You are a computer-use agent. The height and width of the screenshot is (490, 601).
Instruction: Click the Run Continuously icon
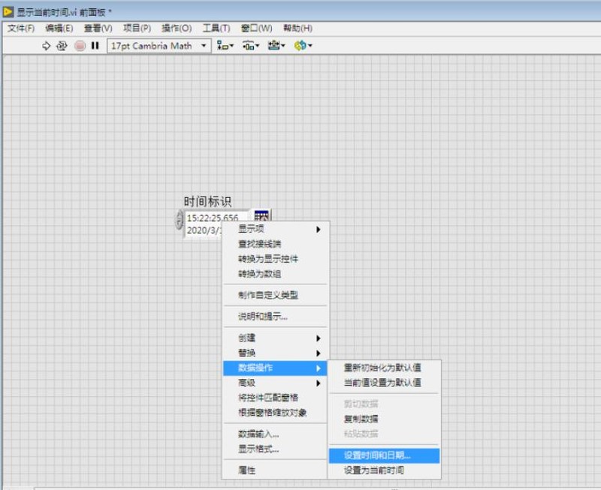coord(62,46)
